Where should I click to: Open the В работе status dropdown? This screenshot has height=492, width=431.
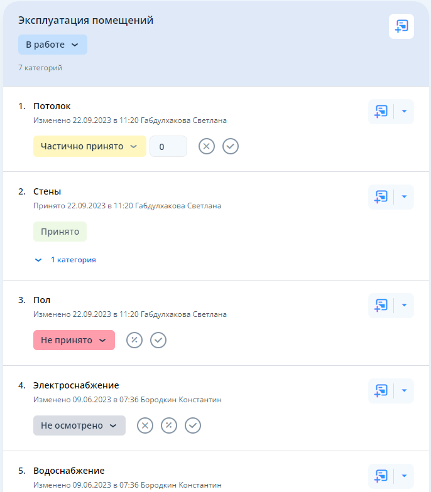click(53, 45)
